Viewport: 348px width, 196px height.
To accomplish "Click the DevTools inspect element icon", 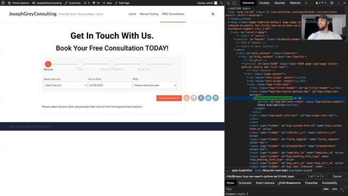I will tap(228, 3).
